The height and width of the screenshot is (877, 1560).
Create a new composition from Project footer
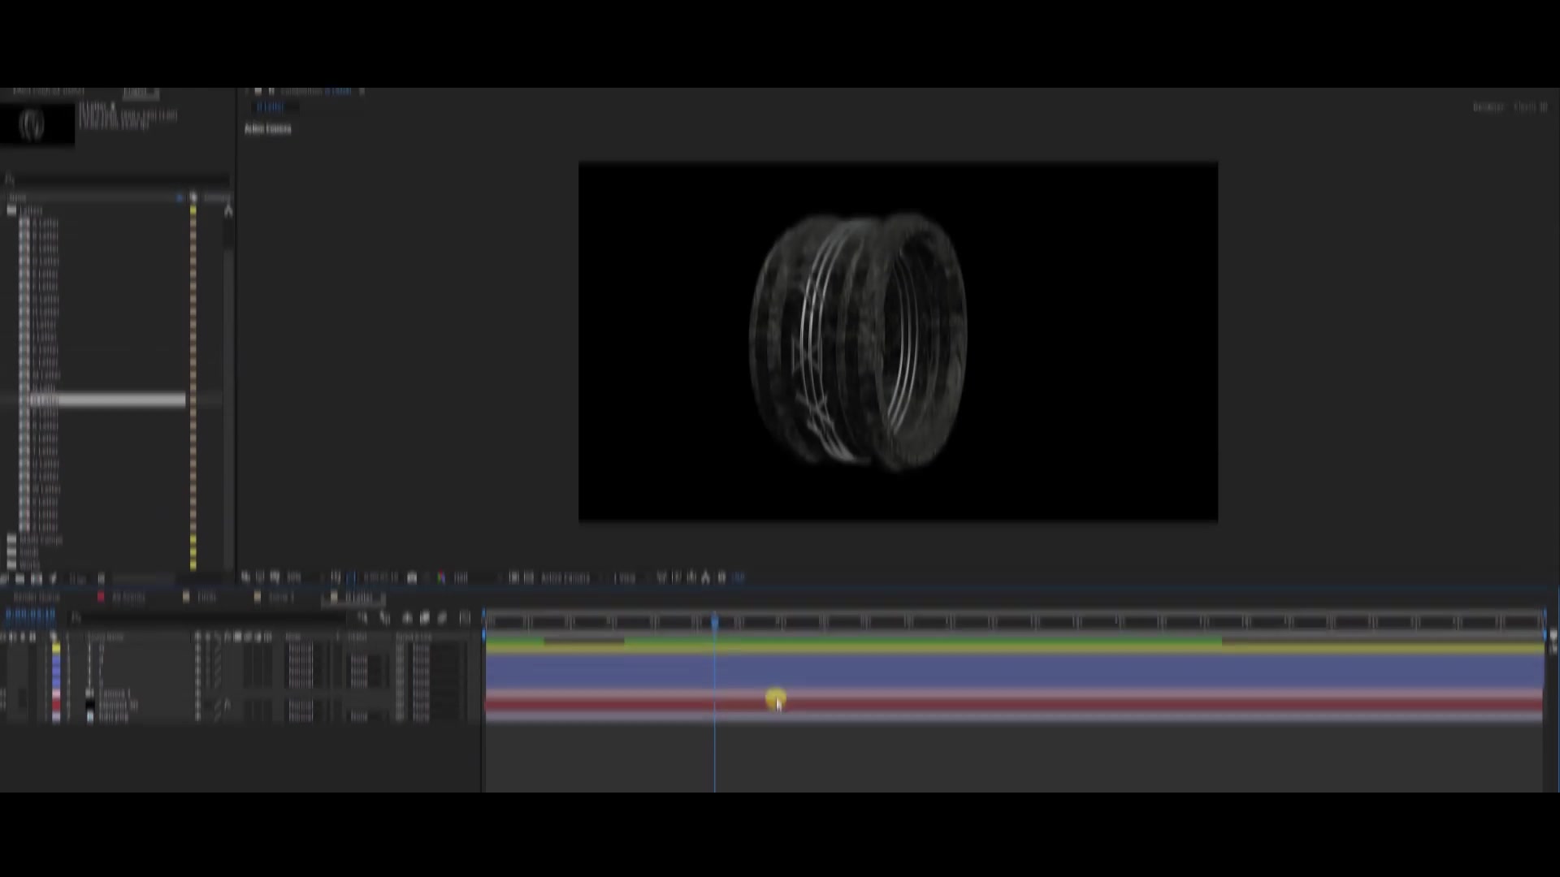(36, 579)
